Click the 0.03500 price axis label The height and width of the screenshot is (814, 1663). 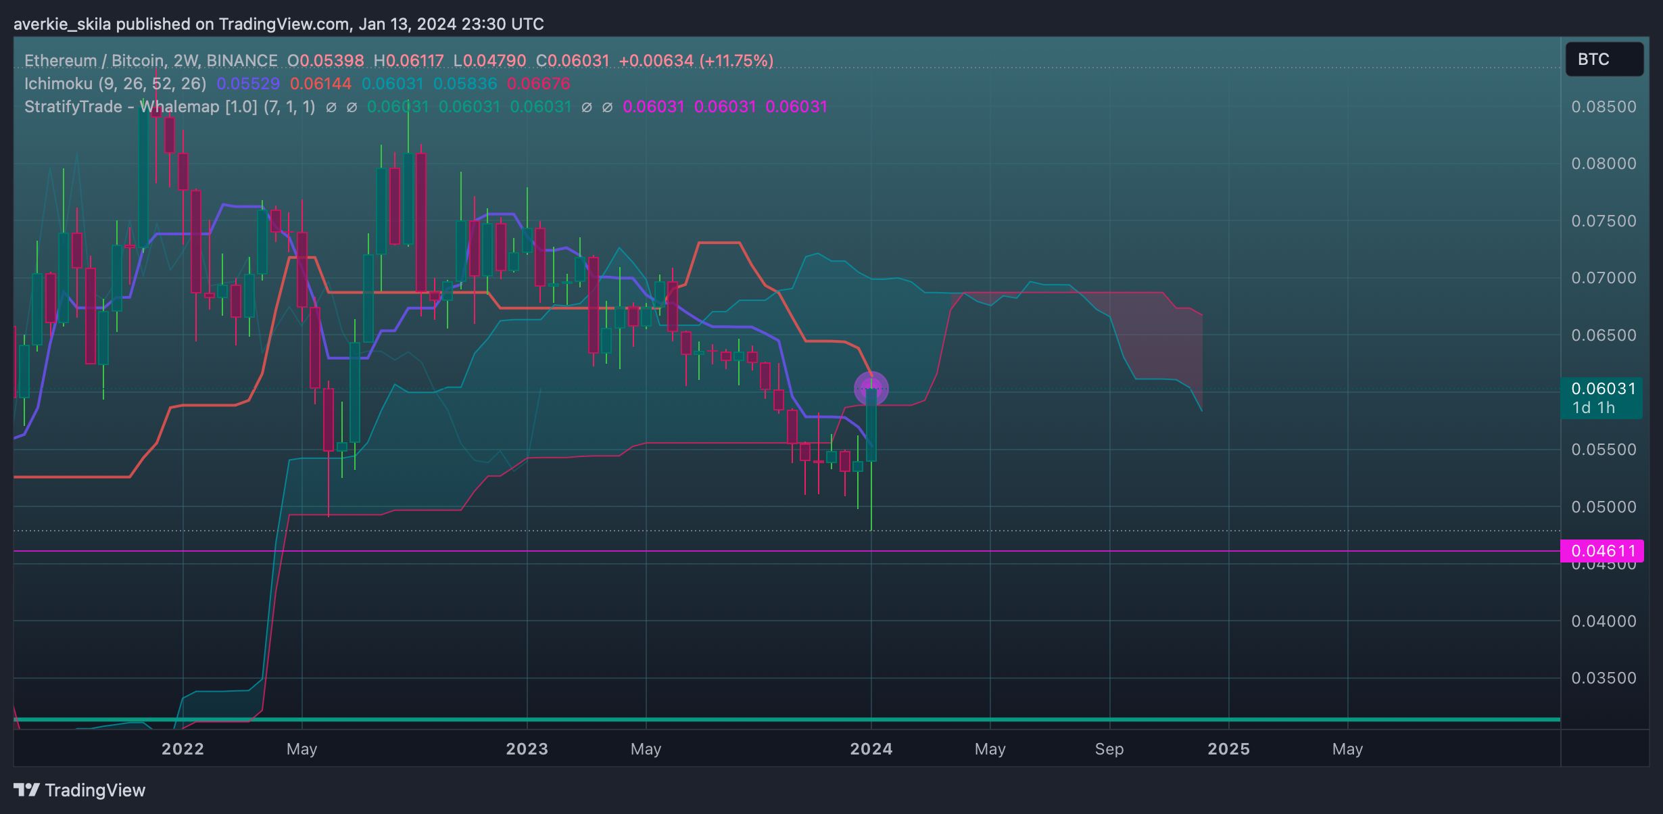tap(1604, 678)
